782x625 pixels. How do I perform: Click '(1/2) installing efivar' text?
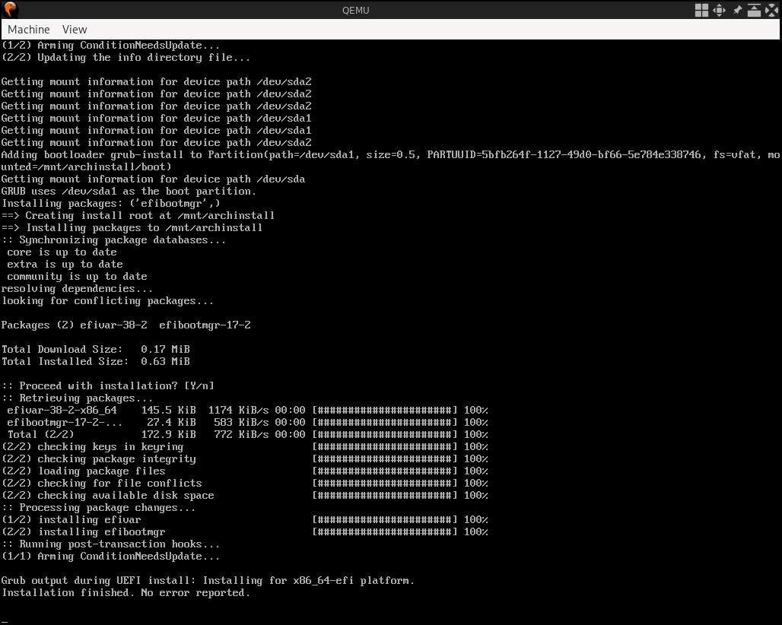[x=72, y=520]
